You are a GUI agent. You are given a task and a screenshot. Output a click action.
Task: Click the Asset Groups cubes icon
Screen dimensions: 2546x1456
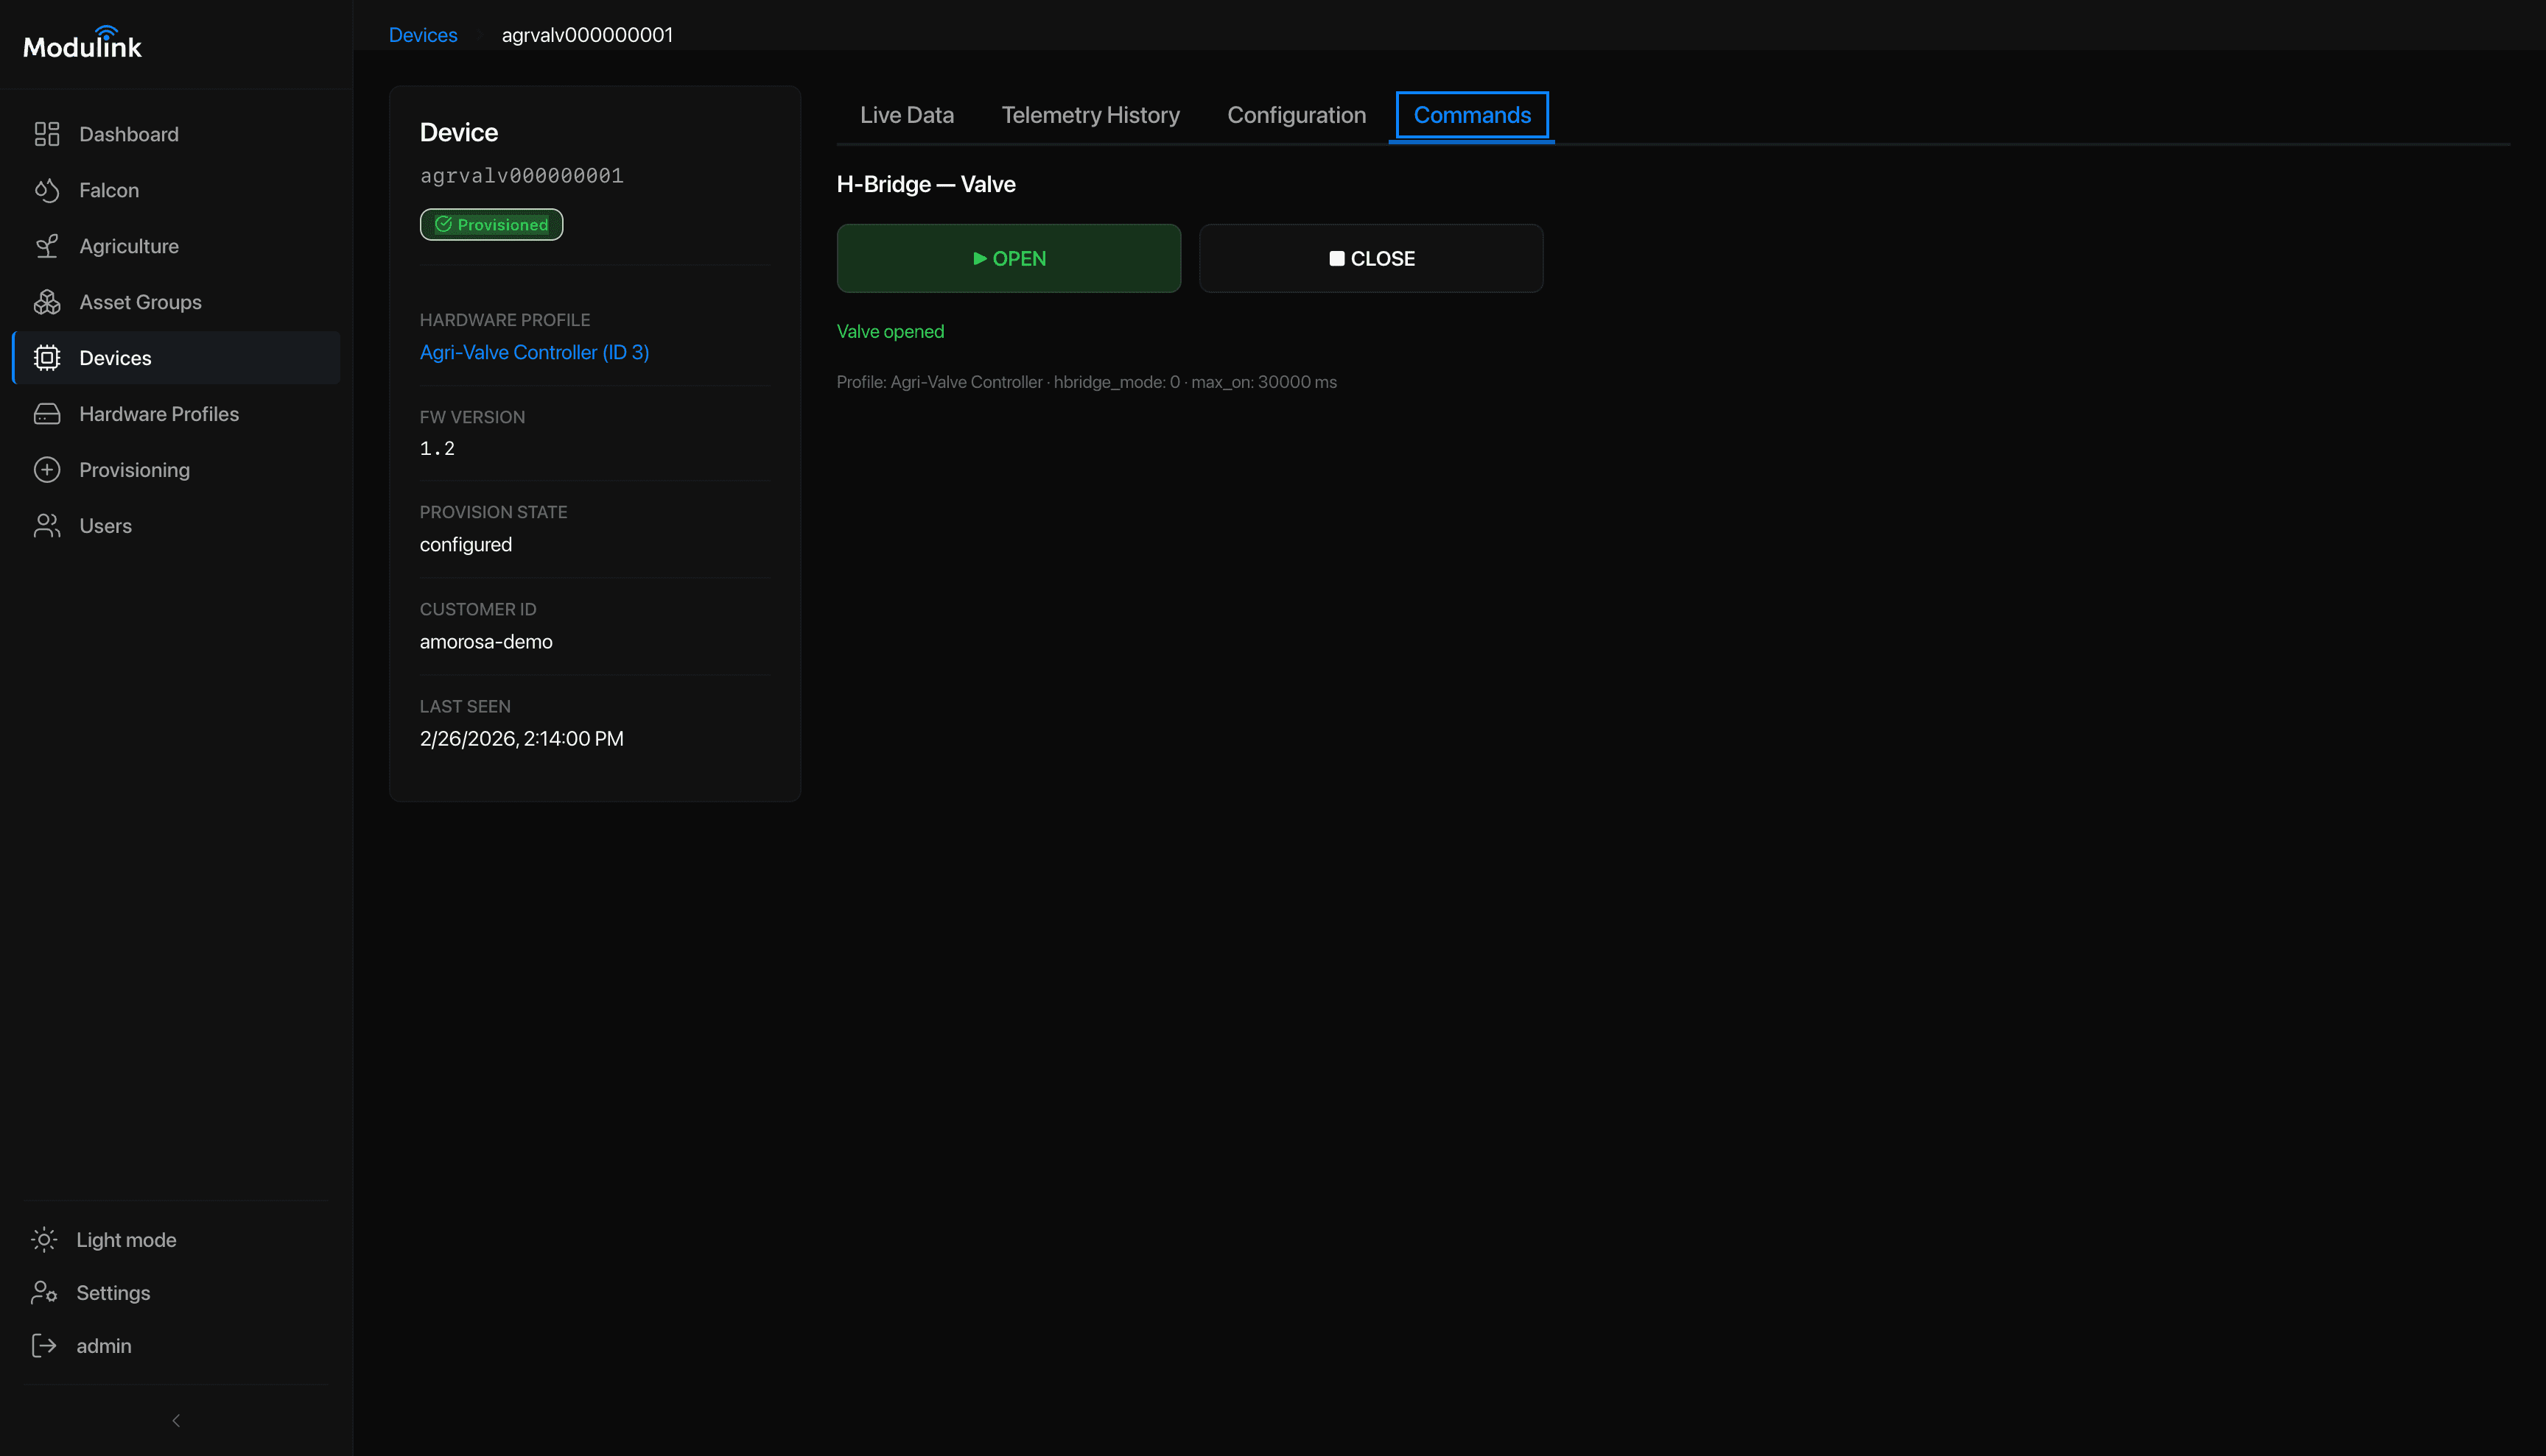(47, 302)
